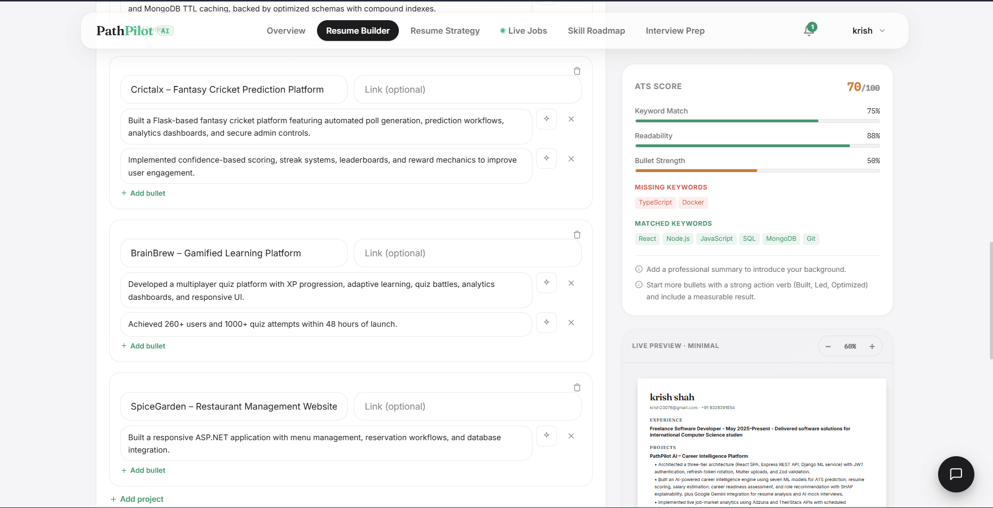Click the Docker missing keyword tag
993x508 pixels.
pyautogui.click(x=693, y=202)
